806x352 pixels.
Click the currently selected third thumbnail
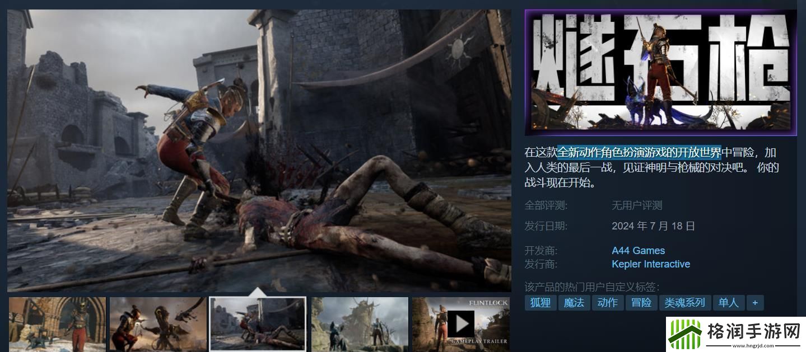click(258, 324)
